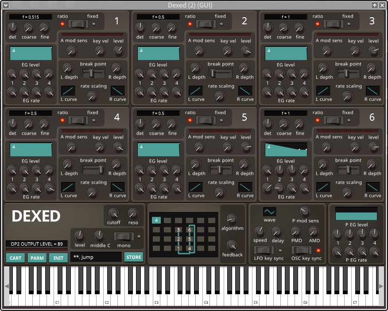388x311 pixels.
Task: Click the CART button
Action: coord(16,258)
